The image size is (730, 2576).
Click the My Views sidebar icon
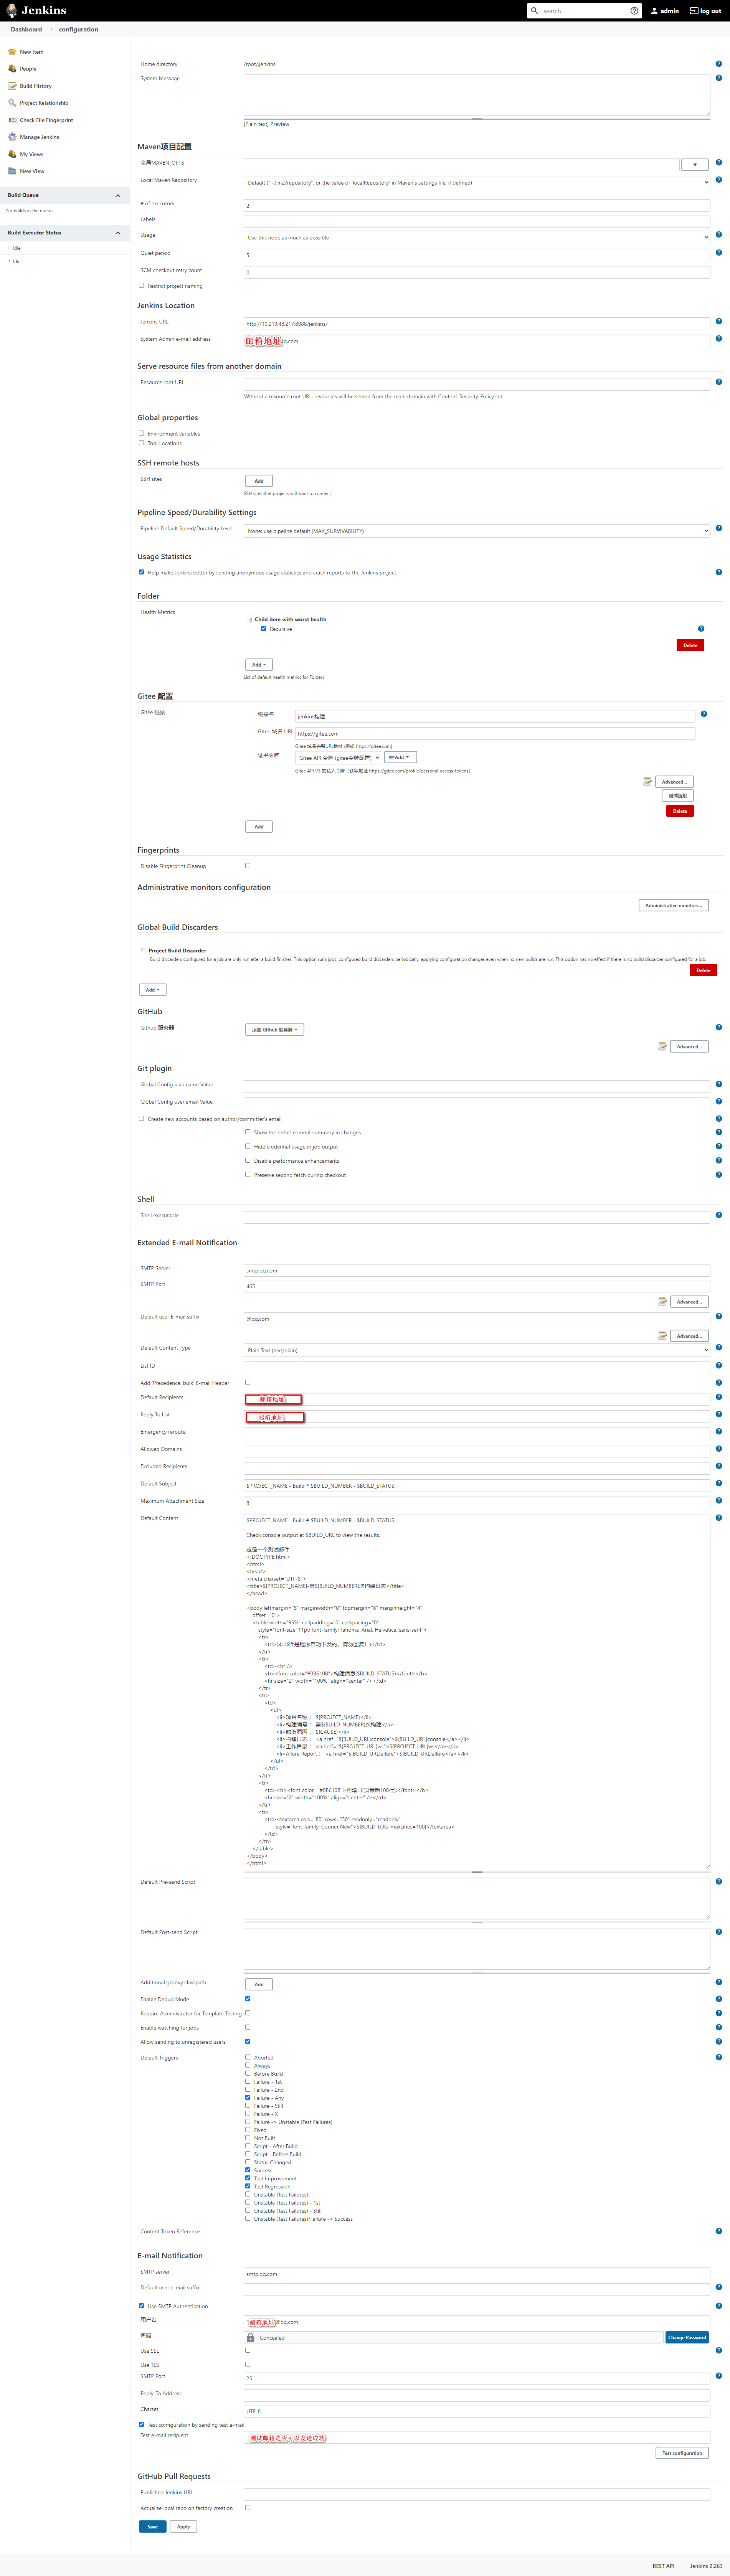pos(12,154)
